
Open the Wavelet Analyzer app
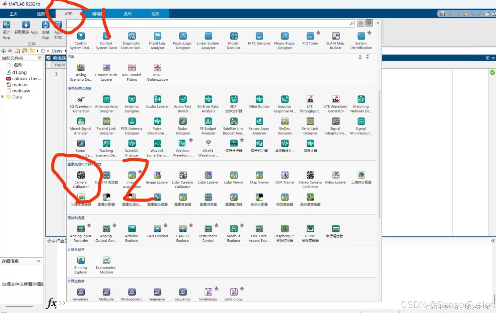click(x=132, y=148)
